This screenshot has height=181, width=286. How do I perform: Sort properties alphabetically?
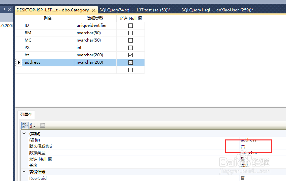33,125
